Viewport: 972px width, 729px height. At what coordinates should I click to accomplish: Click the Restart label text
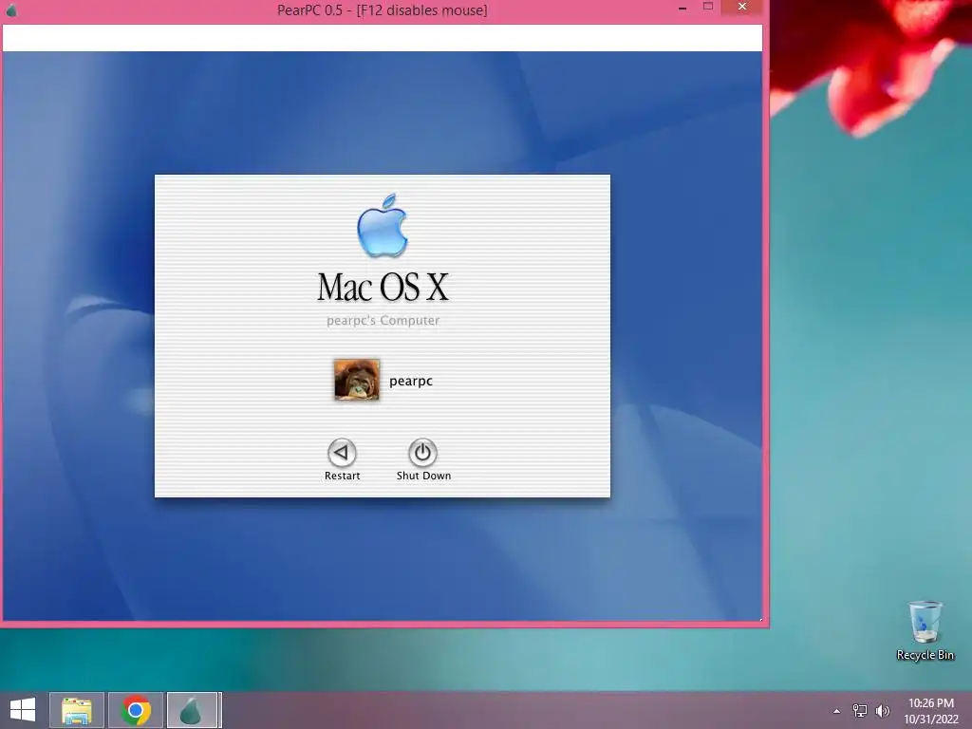point(342,476)
